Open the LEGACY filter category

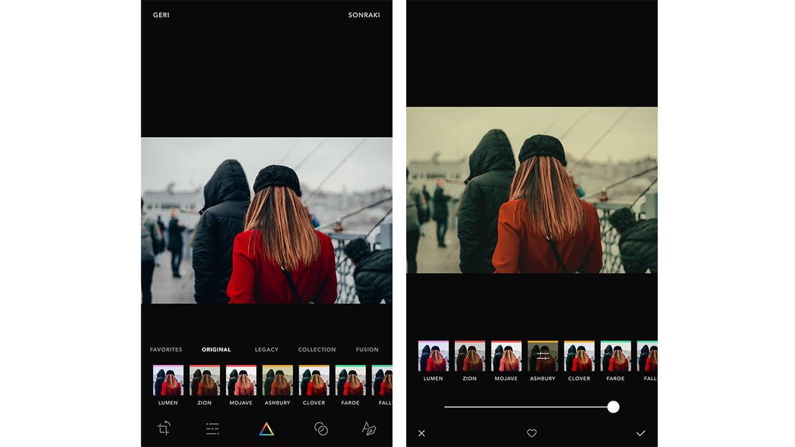tap(266, 349)
